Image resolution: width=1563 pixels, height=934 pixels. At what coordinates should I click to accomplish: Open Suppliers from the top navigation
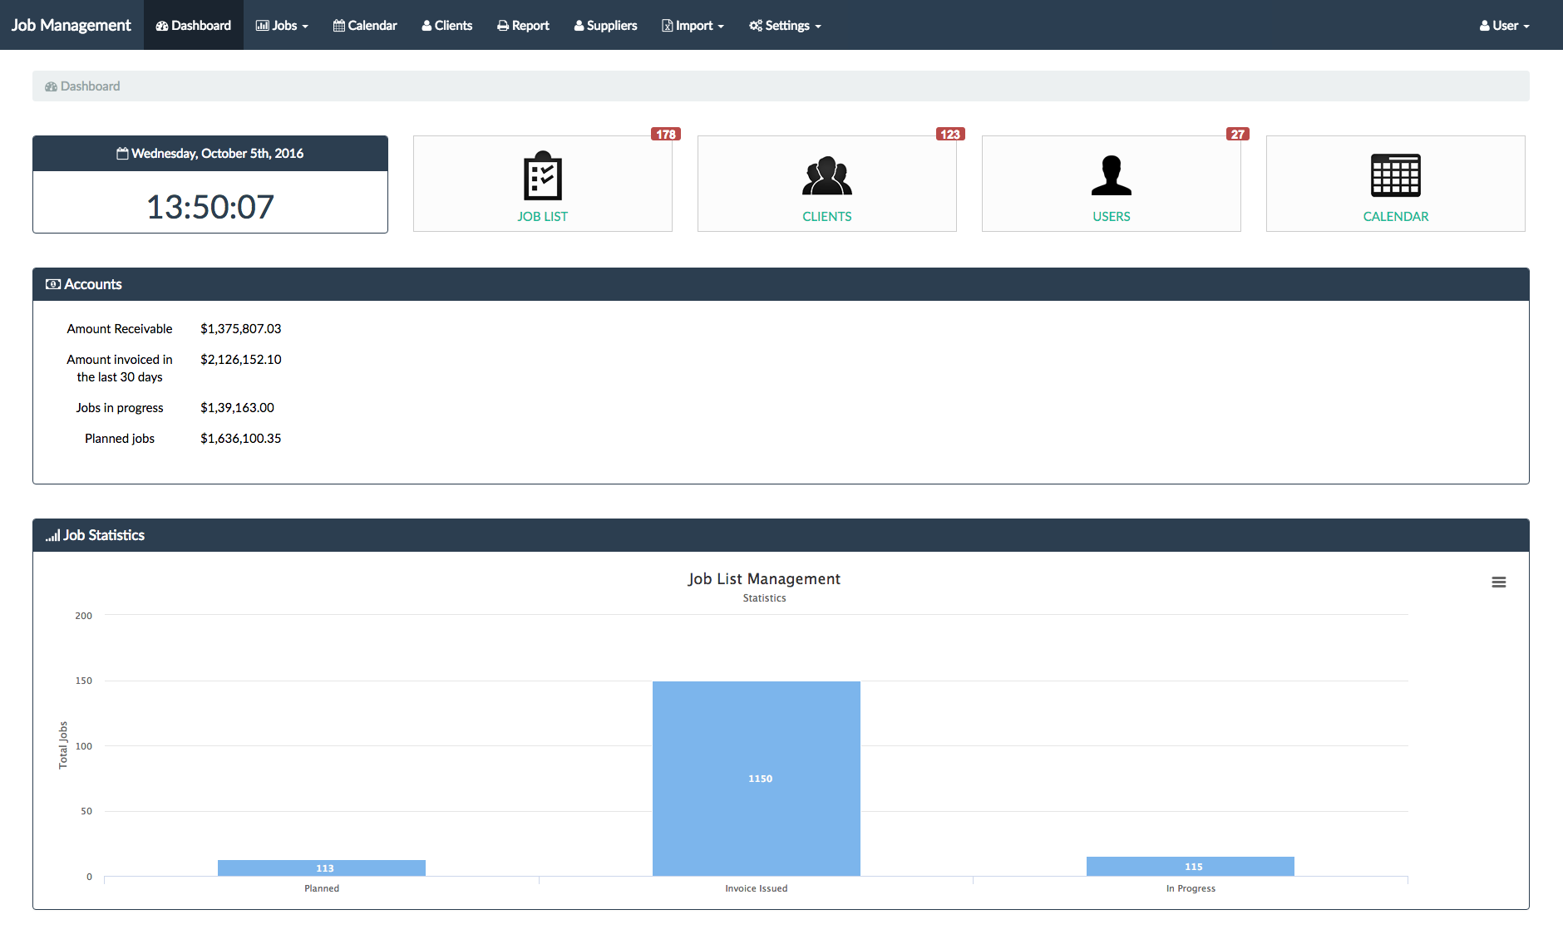coord(605,26)
